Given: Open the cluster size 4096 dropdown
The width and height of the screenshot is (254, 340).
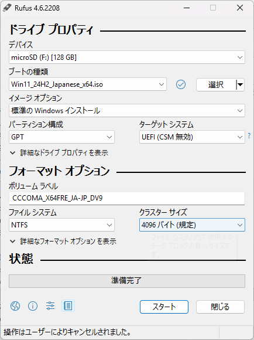Looking at the screenshot, I should (x=192, y=225).
